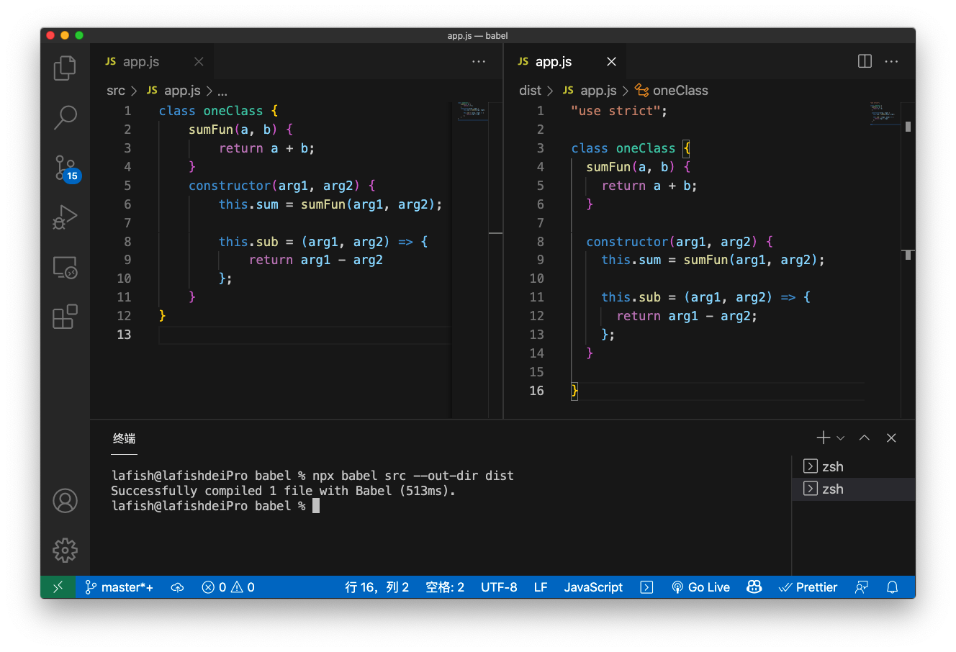Open the Explorer view in activity bar
Image resolution: width=956 pixels, height=652 pixels.
tap(65, 68)
